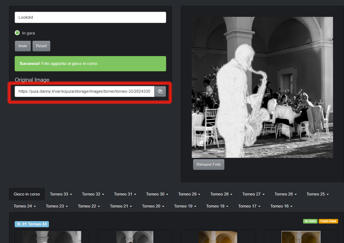344x243 pixels.
Task: Expand the Torneo 25 dropdown
Action: point(317,194)
